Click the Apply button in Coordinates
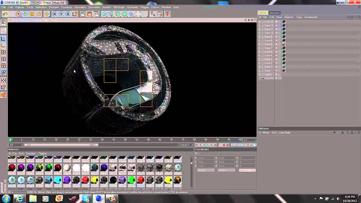Screen dimensions: 361x203 point(247,170)
